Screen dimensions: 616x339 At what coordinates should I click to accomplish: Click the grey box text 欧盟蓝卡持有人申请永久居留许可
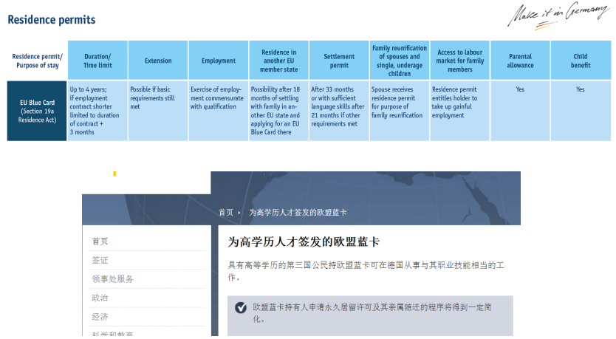[372, 312]
